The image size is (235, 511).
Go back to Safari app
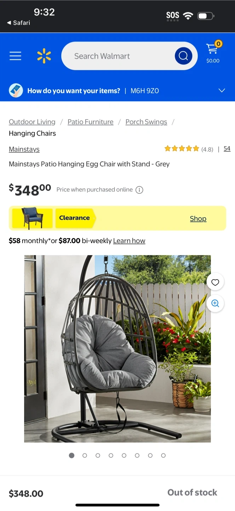(18, 23)
